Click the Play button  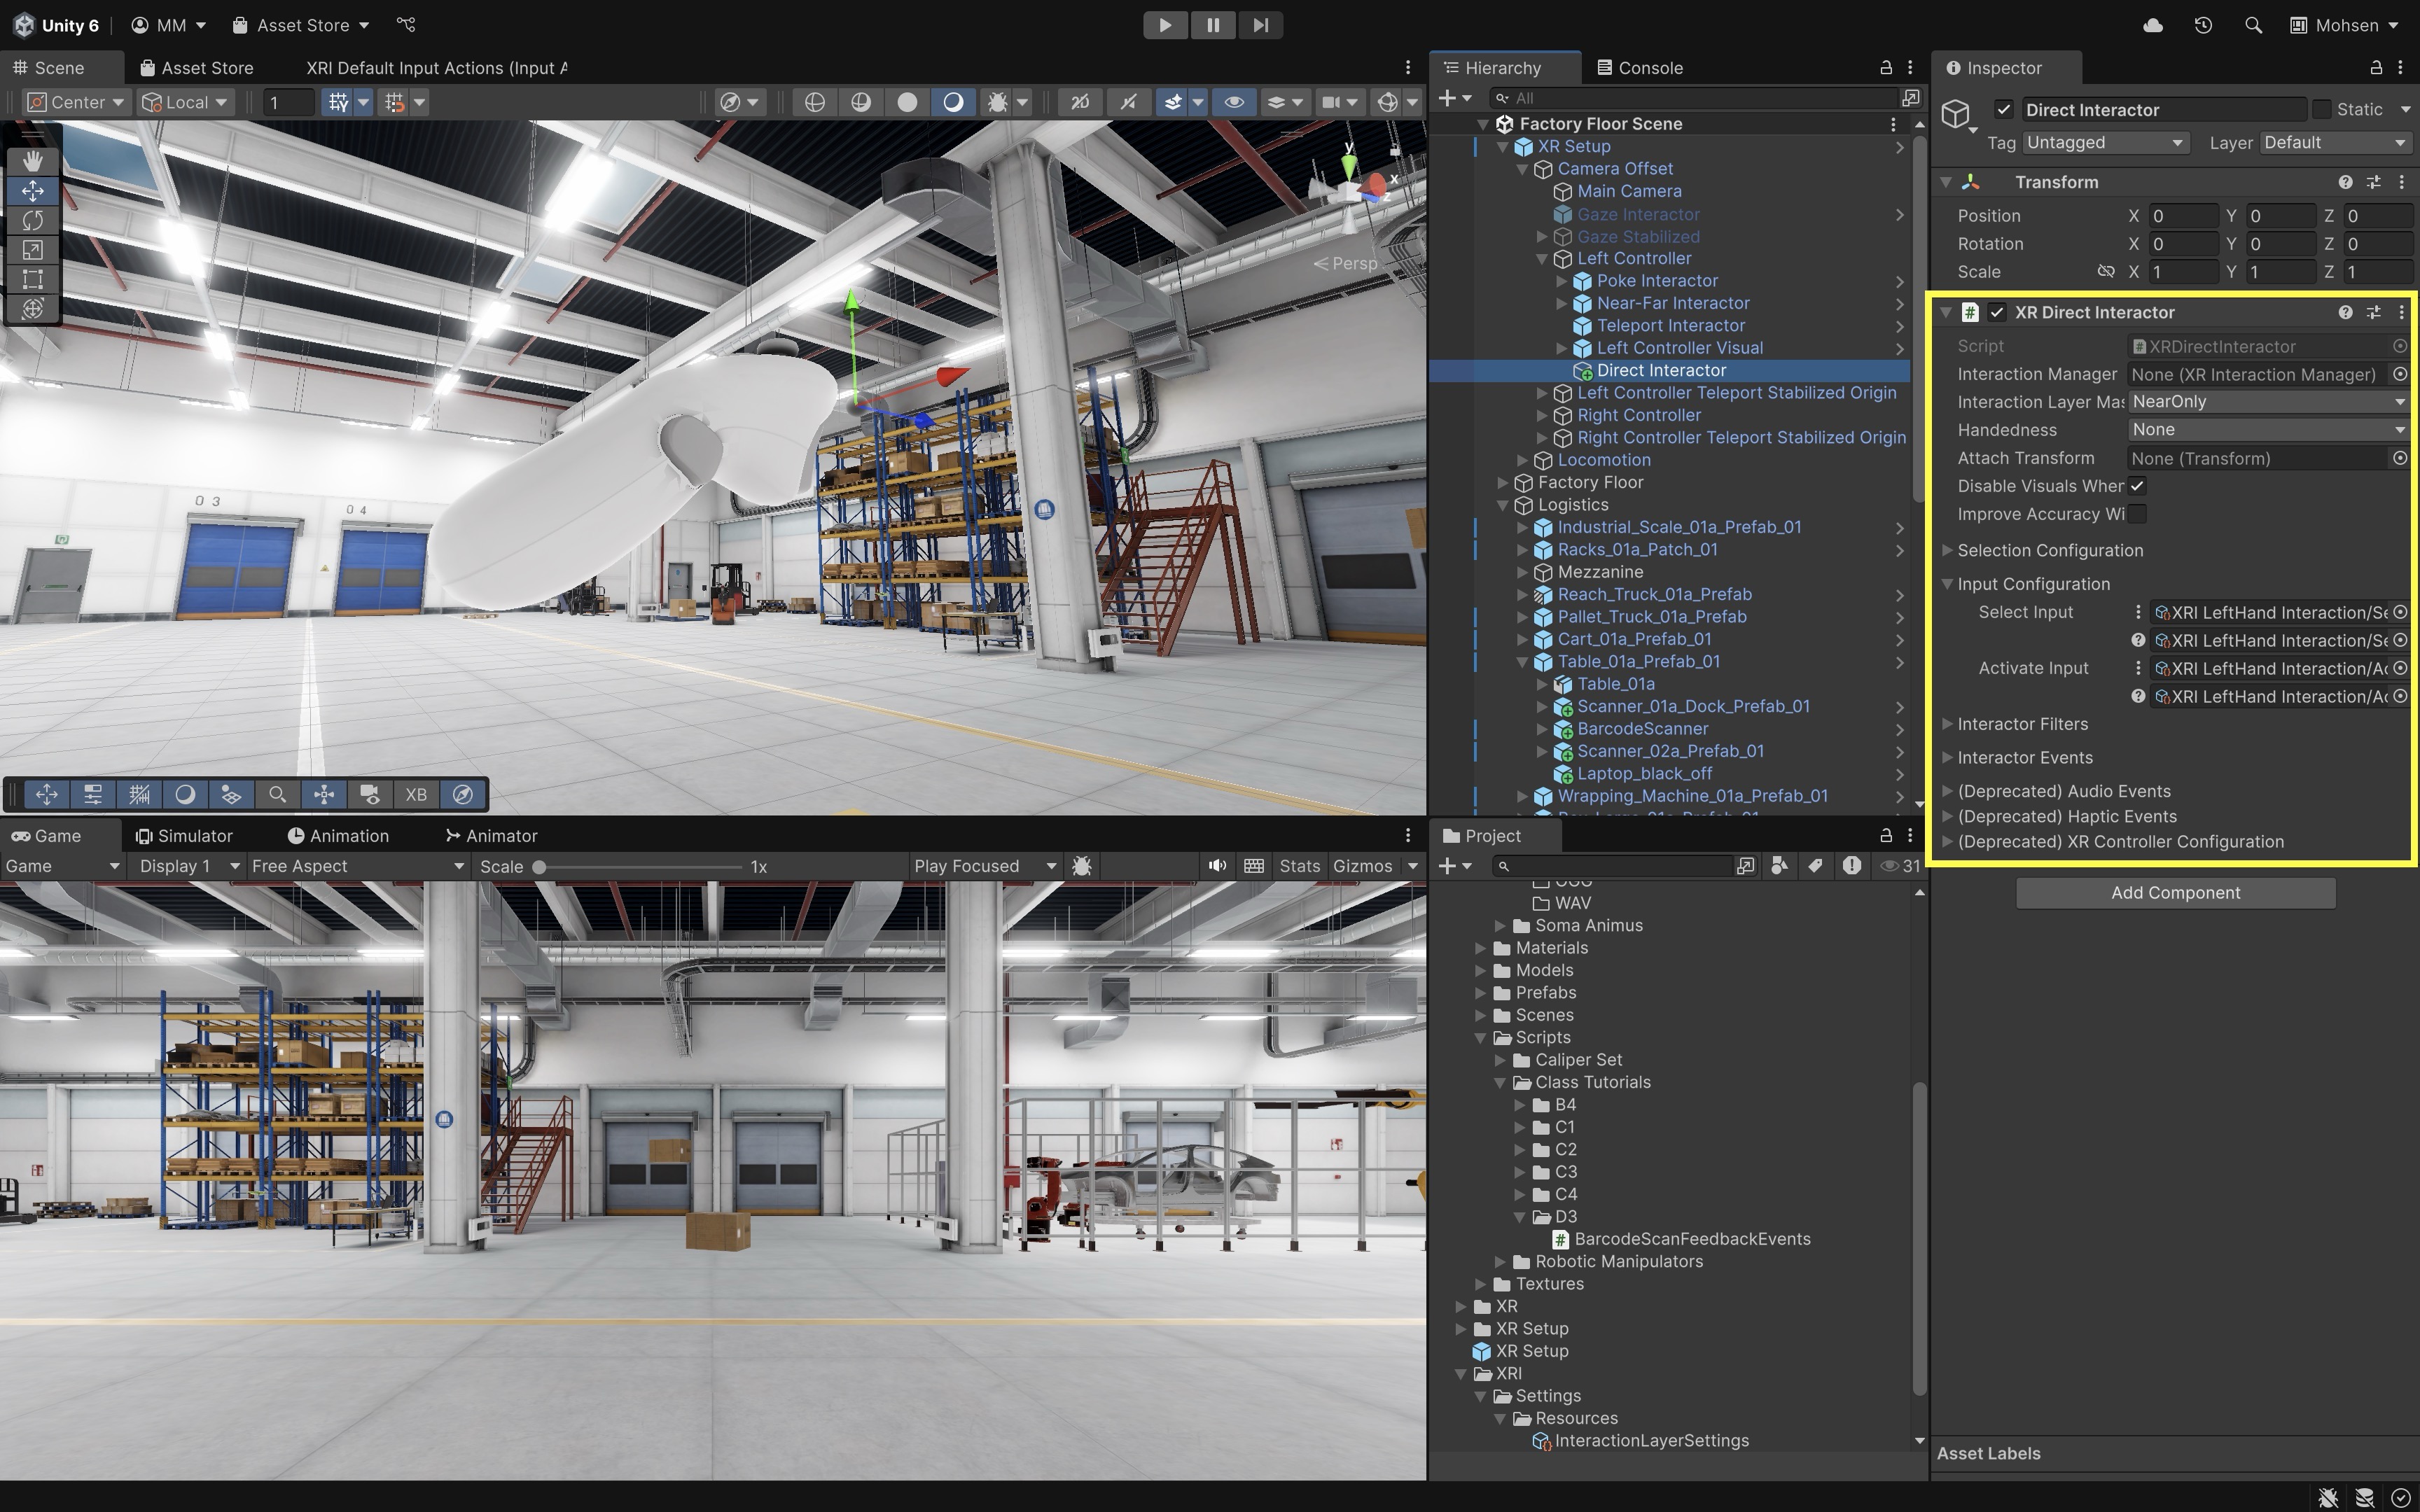[1165, 25]
